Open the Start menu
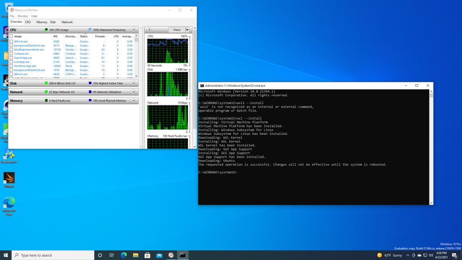This screenshot has height=260, width=462. click(x=6, y=255)
